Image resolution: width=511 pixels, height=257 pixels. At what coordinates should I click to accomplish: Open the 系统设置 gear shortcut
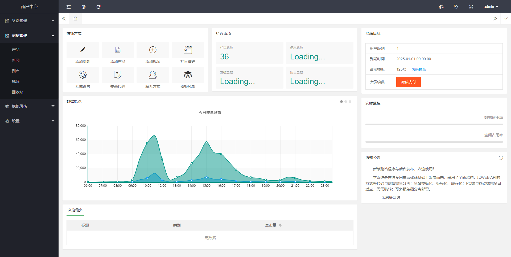(x=83, y=75)
